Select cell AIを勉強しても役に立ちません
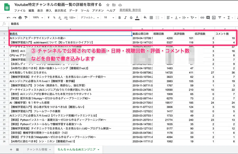 click(70, 73)
